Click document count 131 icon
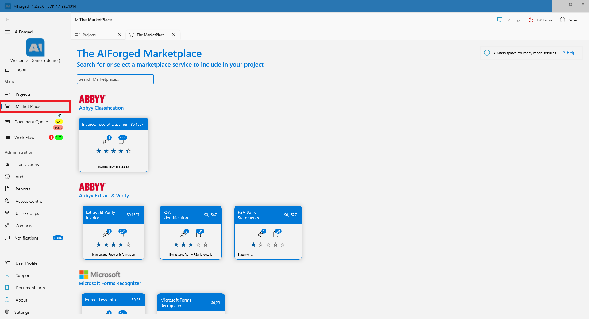Screen dimensions: 589x319 (x=199, y=233)
